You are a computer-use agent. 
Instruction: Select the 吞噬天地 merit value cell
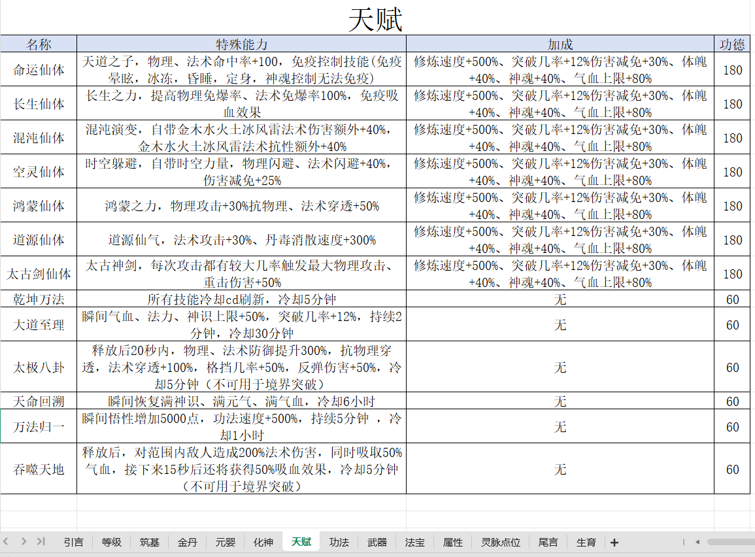pyautogui.click(x=732, y=469)
